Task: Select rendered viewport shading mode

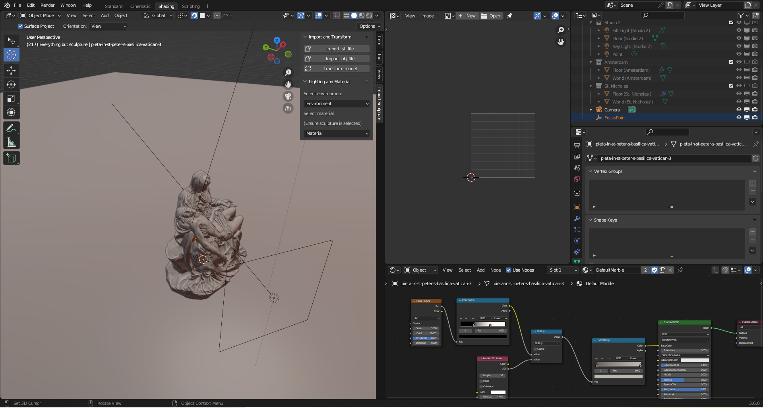Action: tap(369, 15)
